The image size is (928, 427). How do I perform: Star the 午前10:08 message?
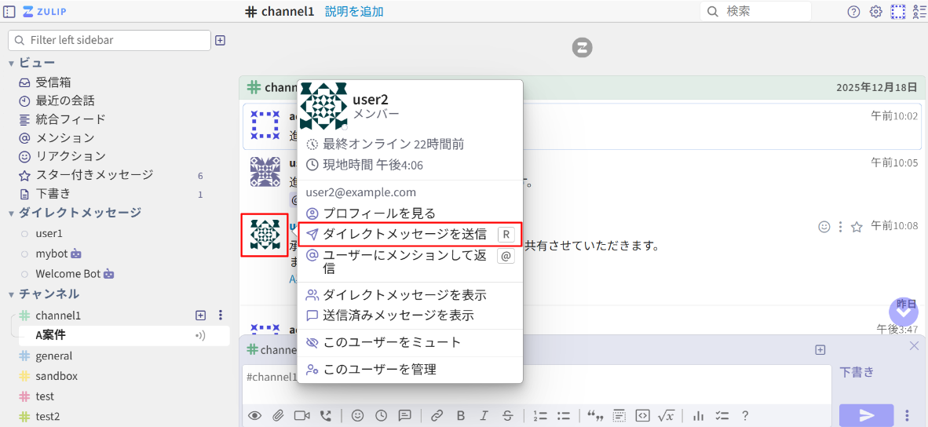point(857,227)
